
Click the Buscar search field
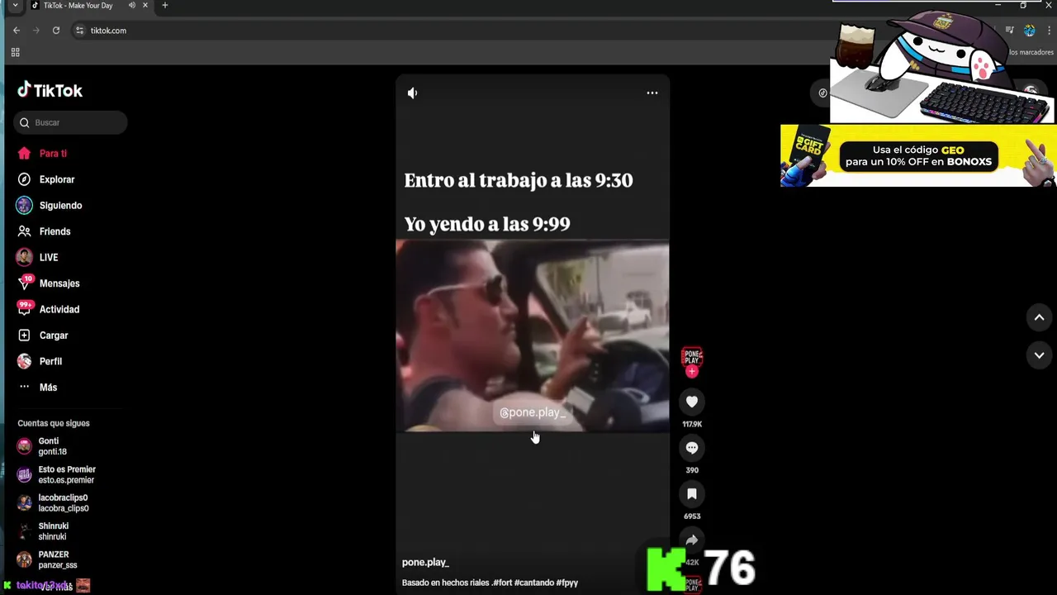click(x=71, y=122)
